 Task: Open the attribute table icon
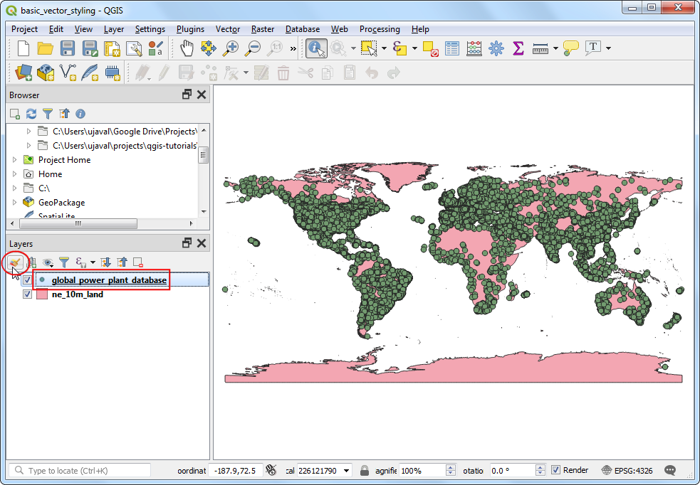tap(452, 48)
